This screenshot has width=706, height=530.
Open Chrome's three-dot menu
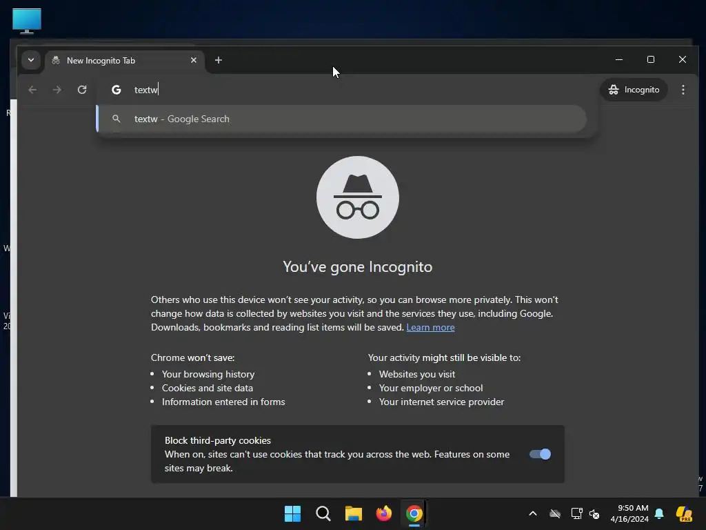[683, 90]
